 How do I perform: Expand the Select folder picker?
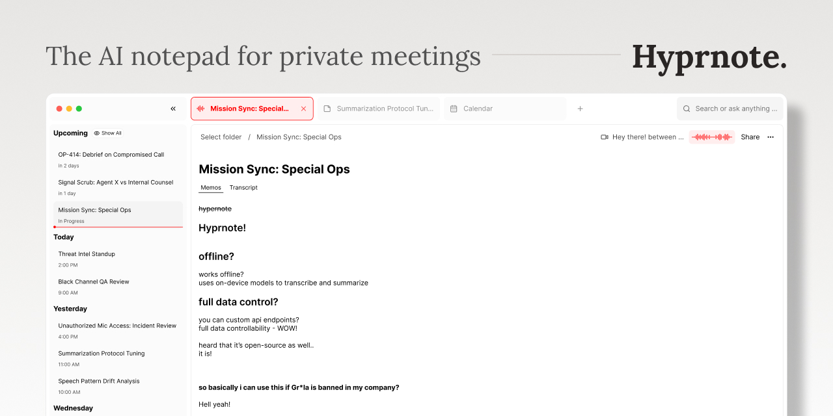[x=221, y=137]
